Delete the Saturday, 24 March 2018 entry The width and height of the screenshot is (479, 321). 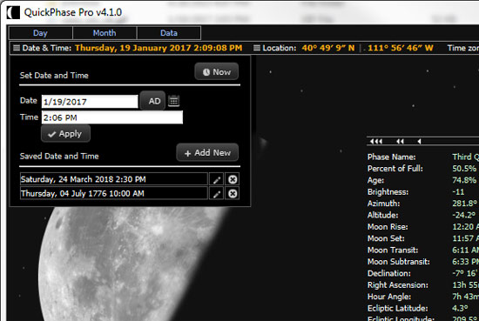(x=233, y=179)
